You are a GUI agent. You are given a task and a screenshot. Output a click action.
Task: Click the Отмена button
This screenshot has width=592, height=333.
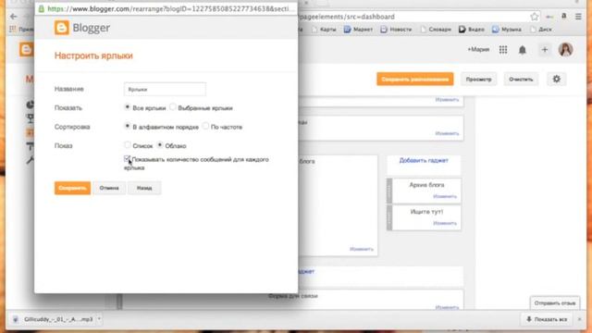pos(109,188)
